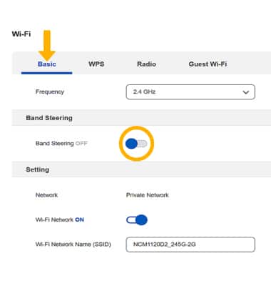Click the Private Network value text
This screenshot has height=286, width=271.
pos(148,195)
